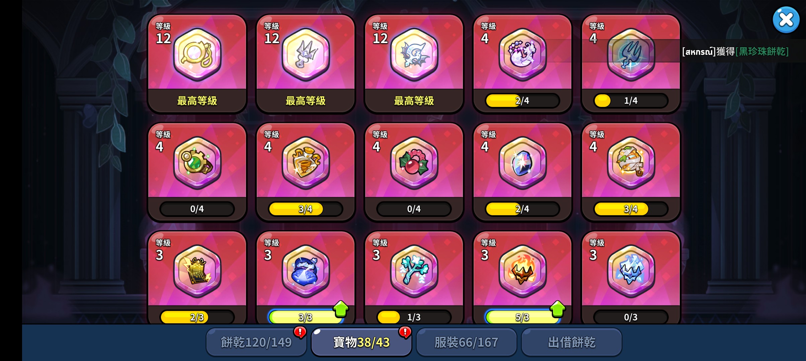Tap upgrade arrow on blue pouch treasure

pos(341,309)
